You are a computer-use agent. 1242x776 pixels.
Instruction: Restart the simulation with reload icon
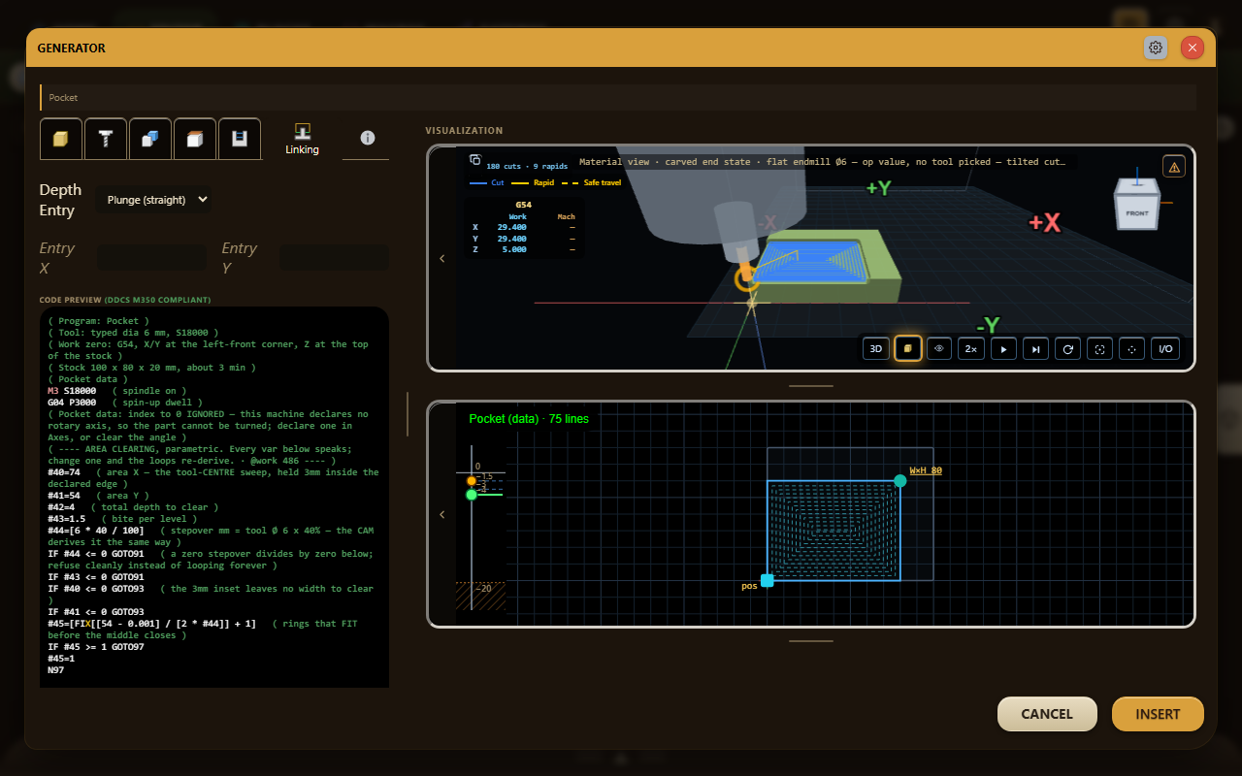[1067, 348]
